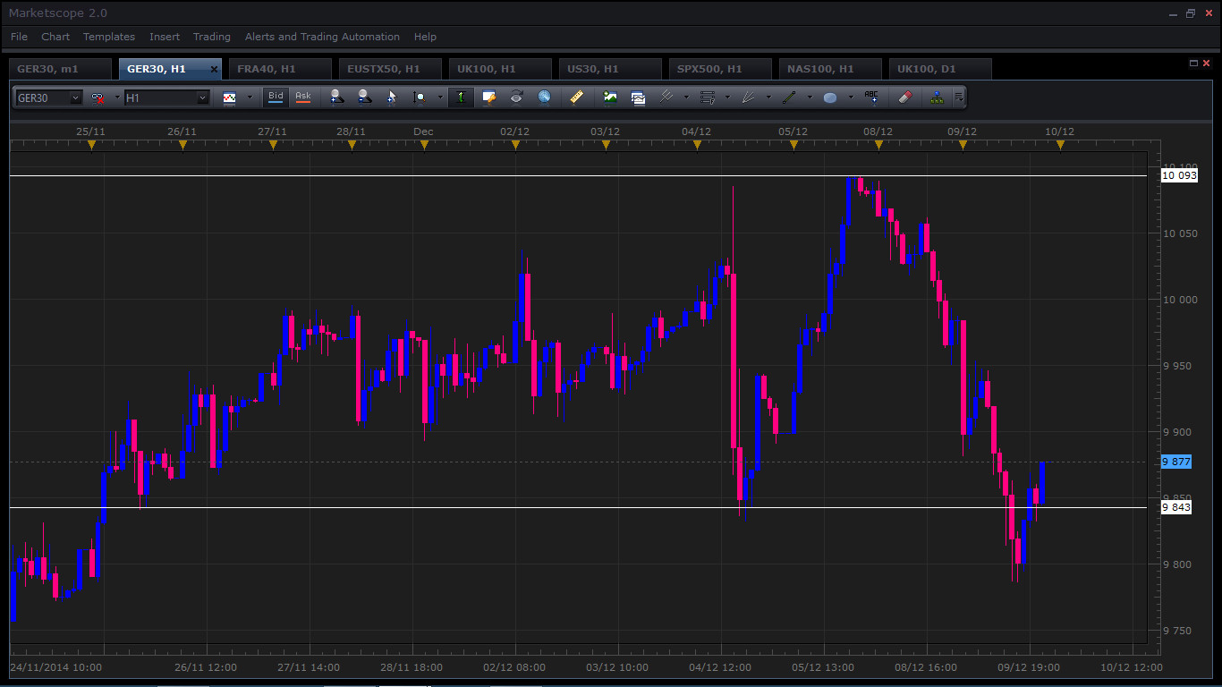Open the Chart menu
Viewport: 1222px width, 687px height.
55,37
